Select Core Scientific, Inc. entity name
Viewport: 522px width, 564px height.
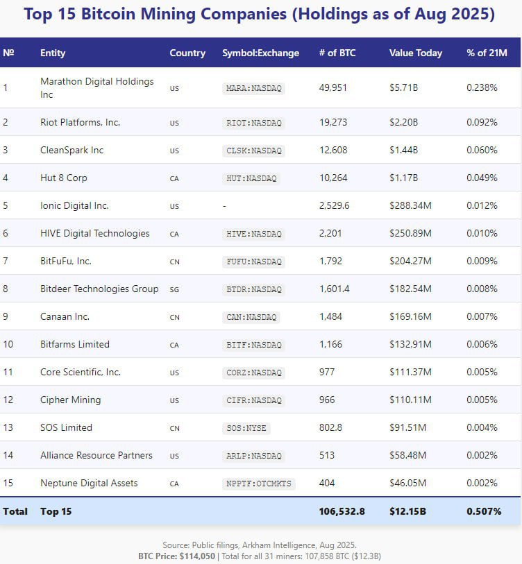point(81,372)
